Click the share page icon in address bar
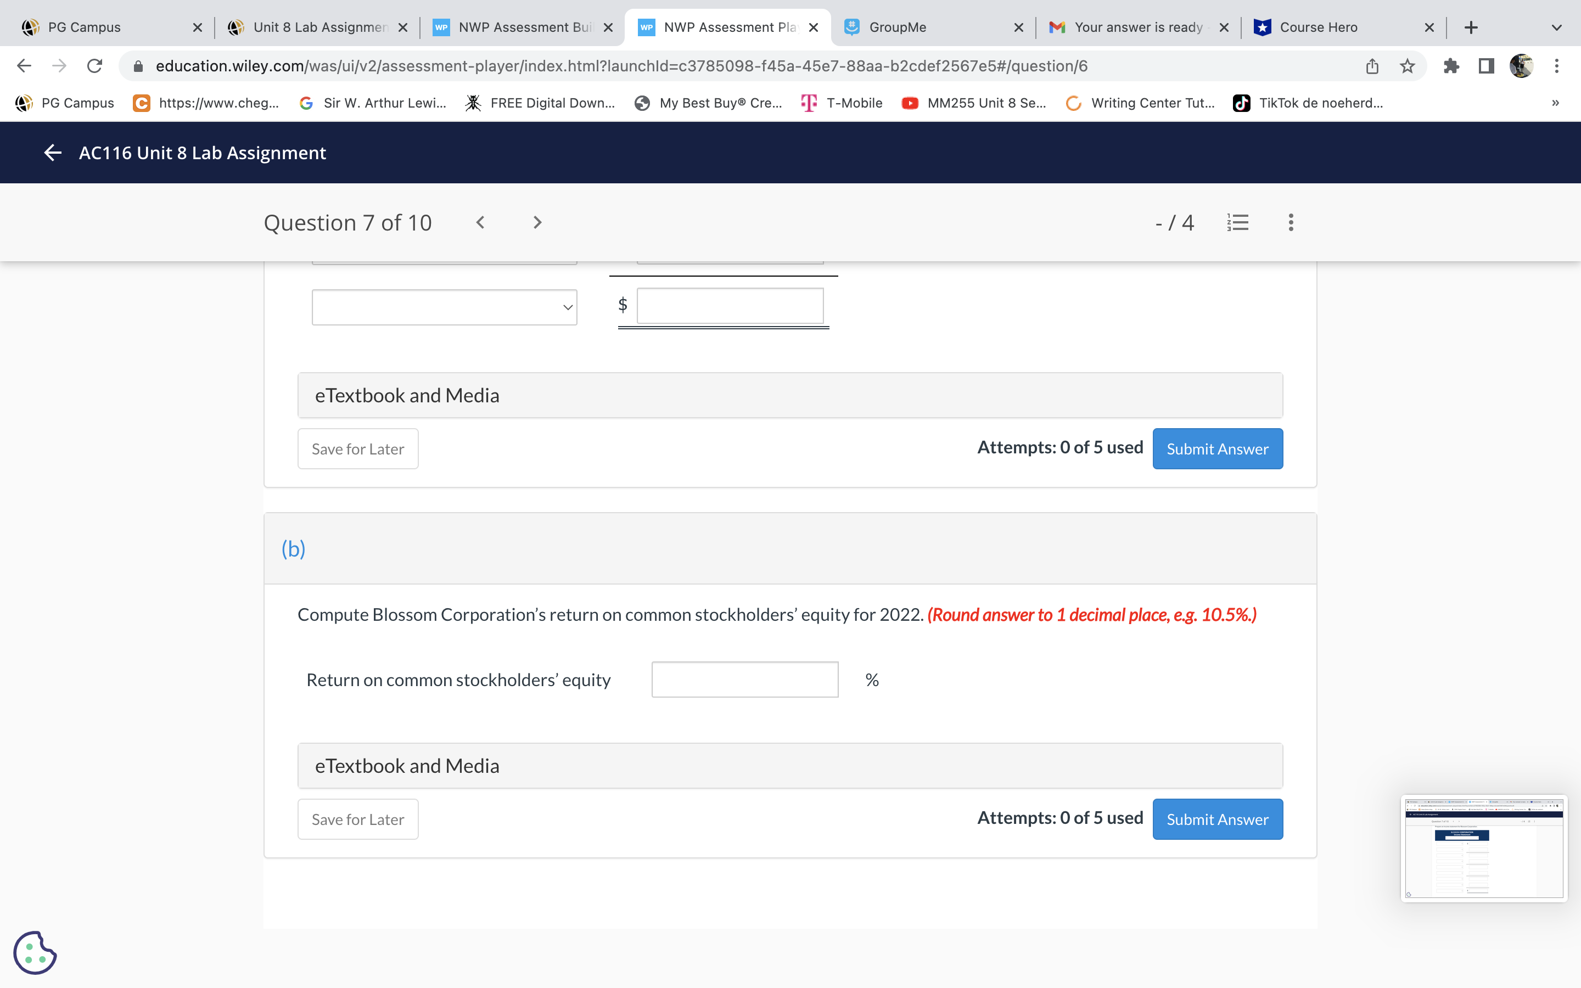 pos(1372,66)
